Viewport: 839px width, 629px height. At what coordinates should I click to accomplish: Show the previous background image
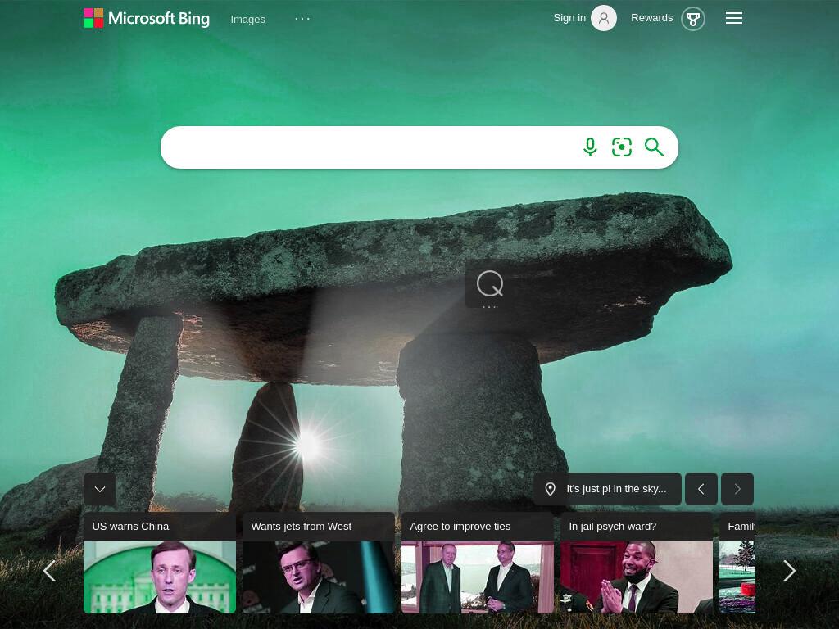pyautogui.click(x=701, y=489)
